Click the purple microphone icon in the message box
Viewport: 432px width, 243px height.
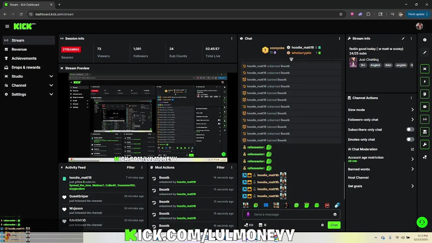248,214
